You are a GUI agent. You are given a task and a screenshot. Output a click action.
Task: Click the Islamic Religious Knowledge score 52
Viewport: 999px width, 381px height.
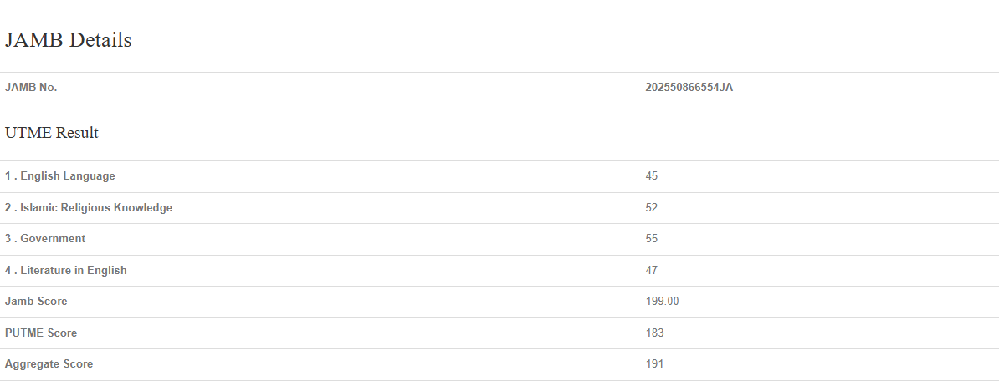coord(652,208)
